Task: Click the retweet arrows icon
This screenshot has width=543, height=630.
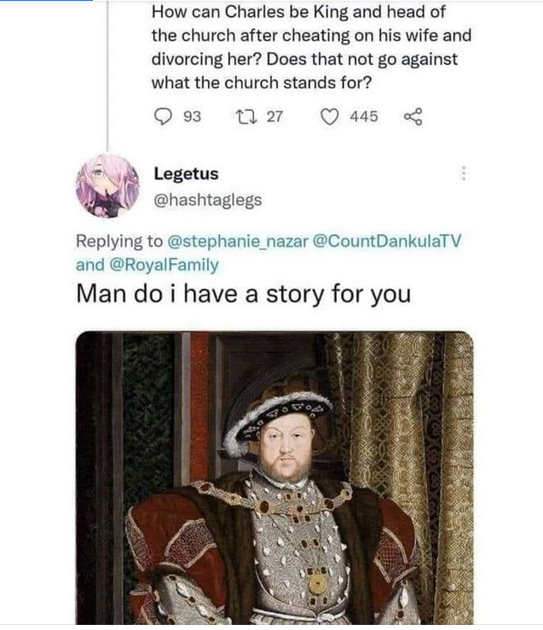Action: tap(246, 117)
